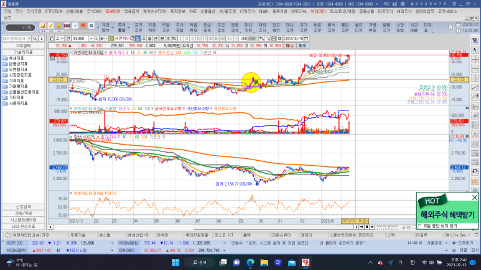Screen dimensions: 481x270
Task: Toggle 분 (minute) chart period button
Action: [162, 38]
